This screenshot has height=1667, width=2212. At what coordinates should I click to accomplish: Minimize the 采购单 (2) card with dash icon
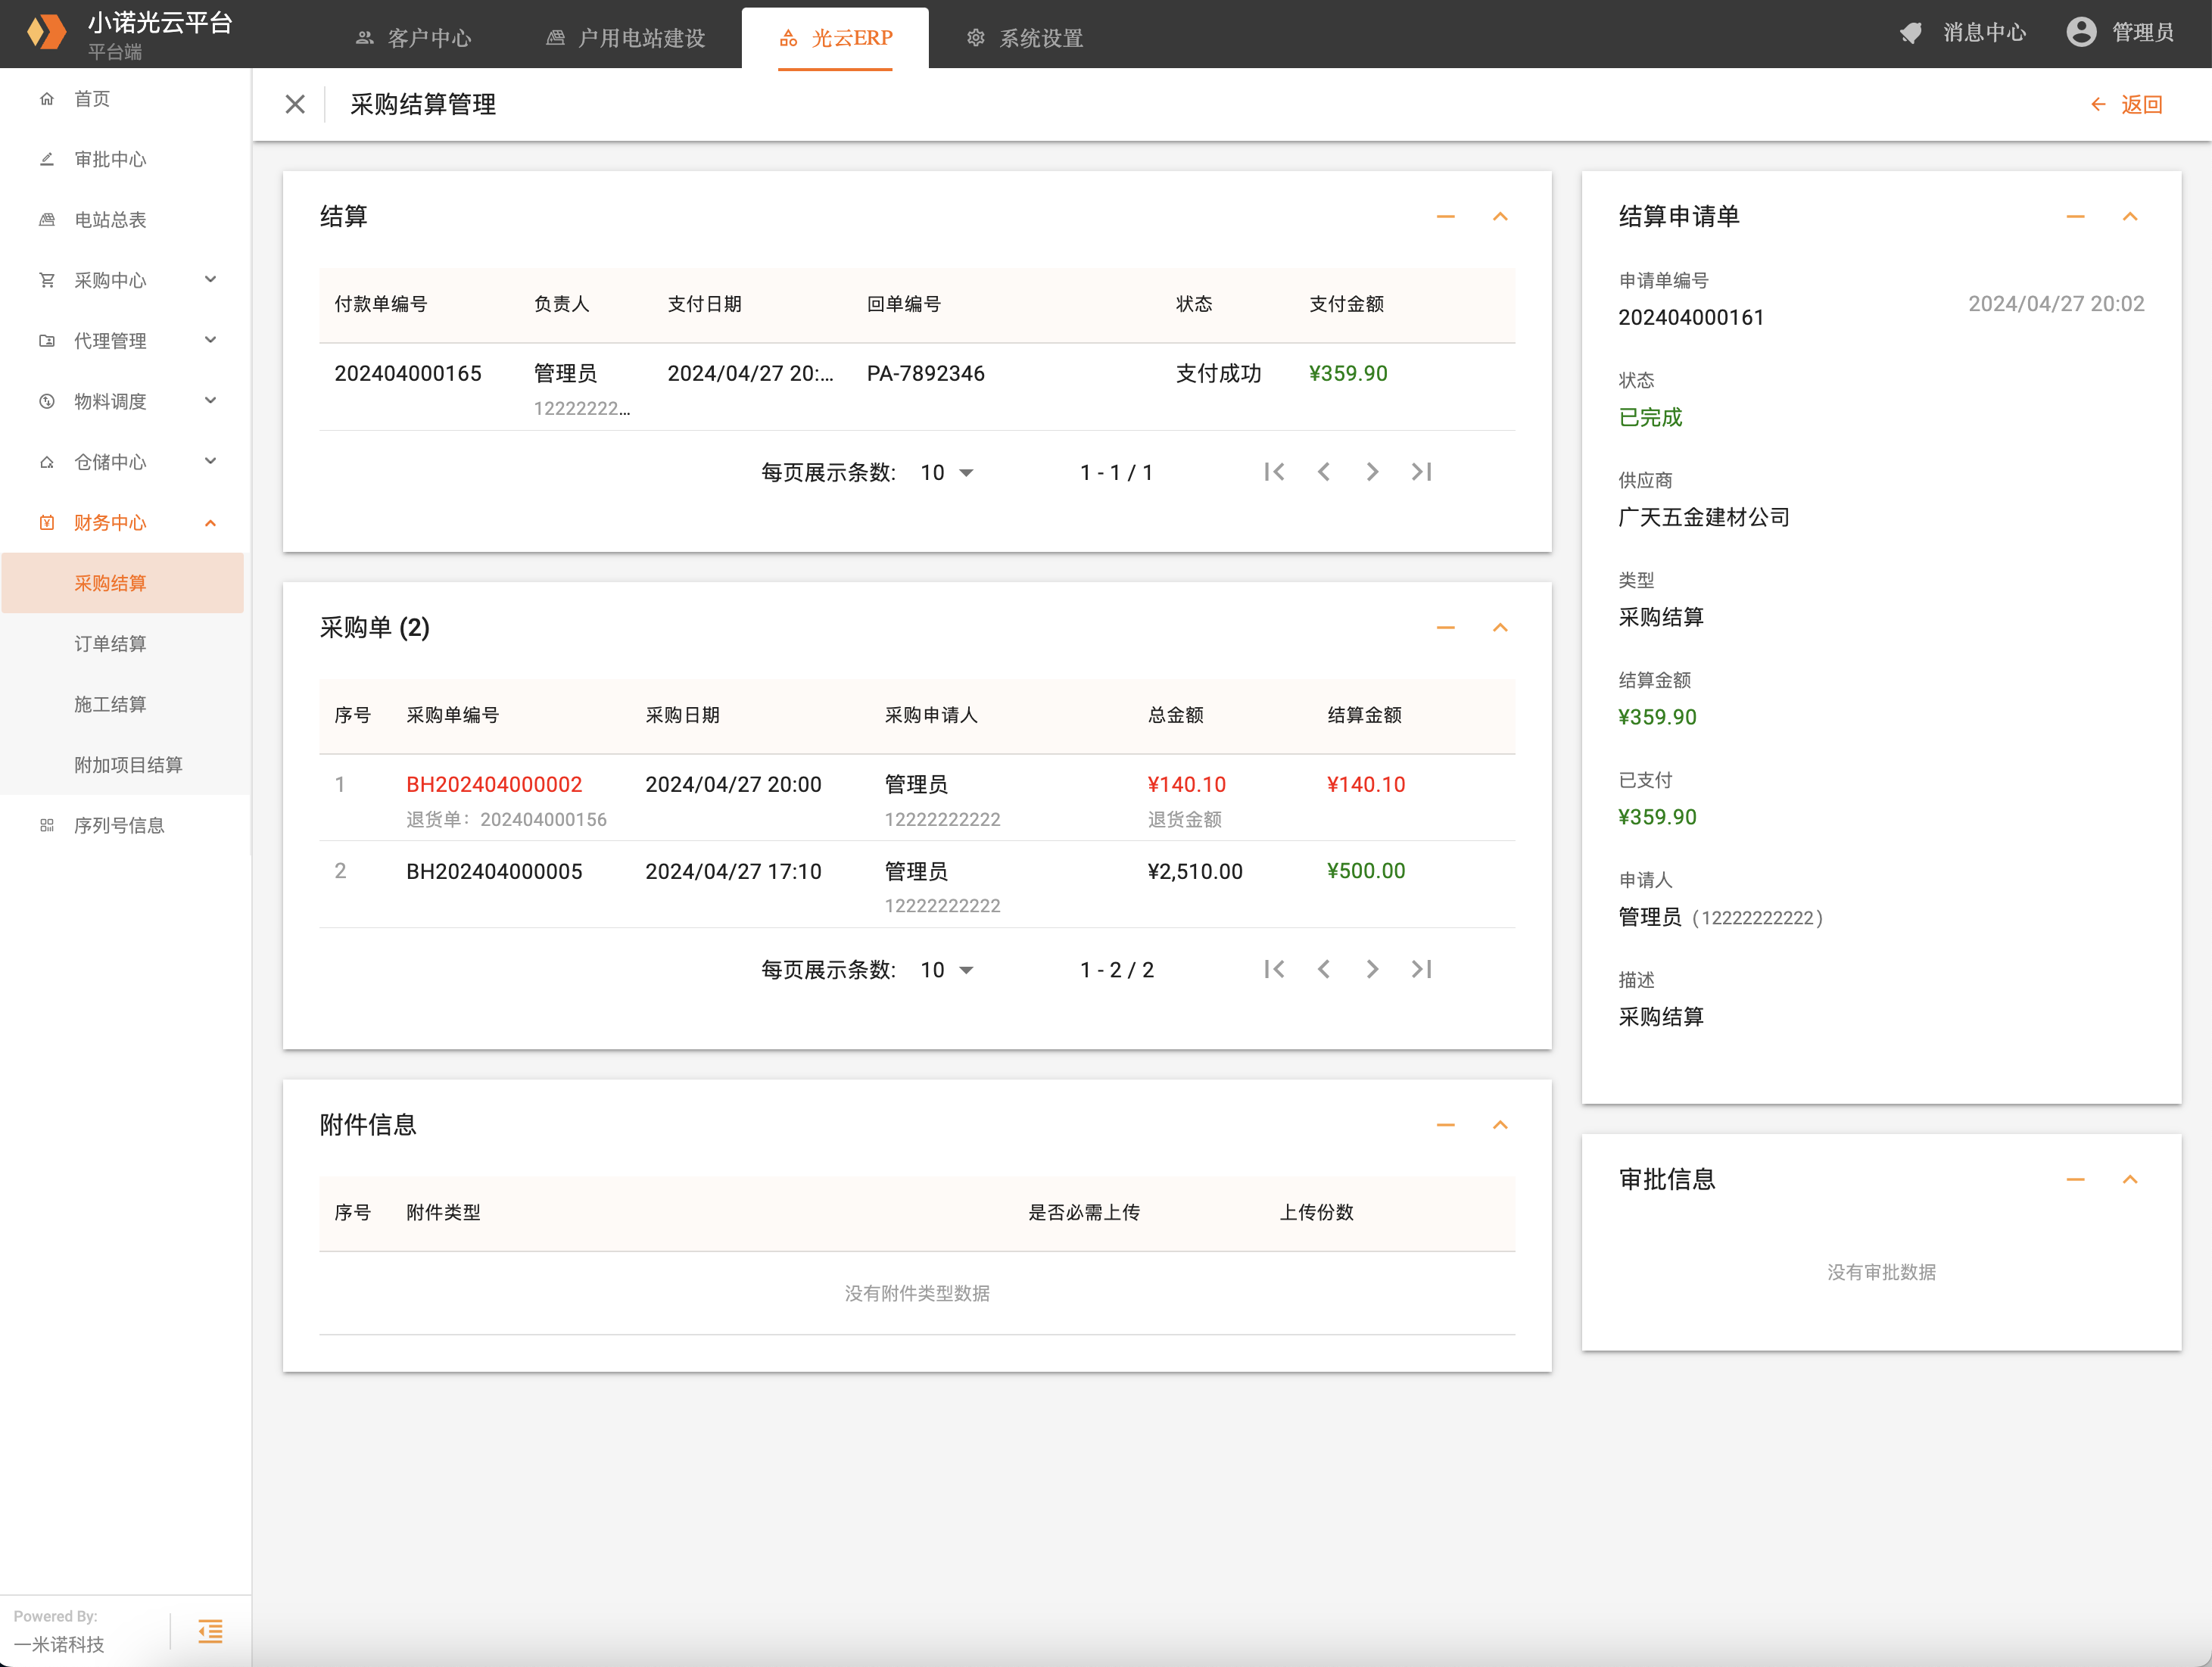(x=1446, y=628)
